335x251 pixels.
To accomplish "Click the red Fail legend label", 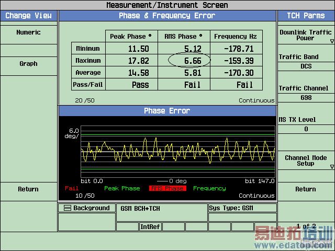I will (71, 188).
